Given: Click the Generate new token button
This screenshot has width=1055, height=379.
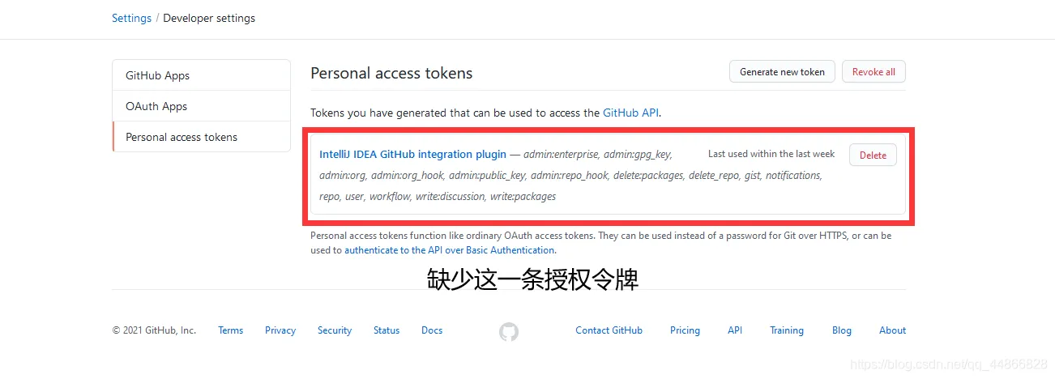Looking at the screenshot, I should click(782, 71).
